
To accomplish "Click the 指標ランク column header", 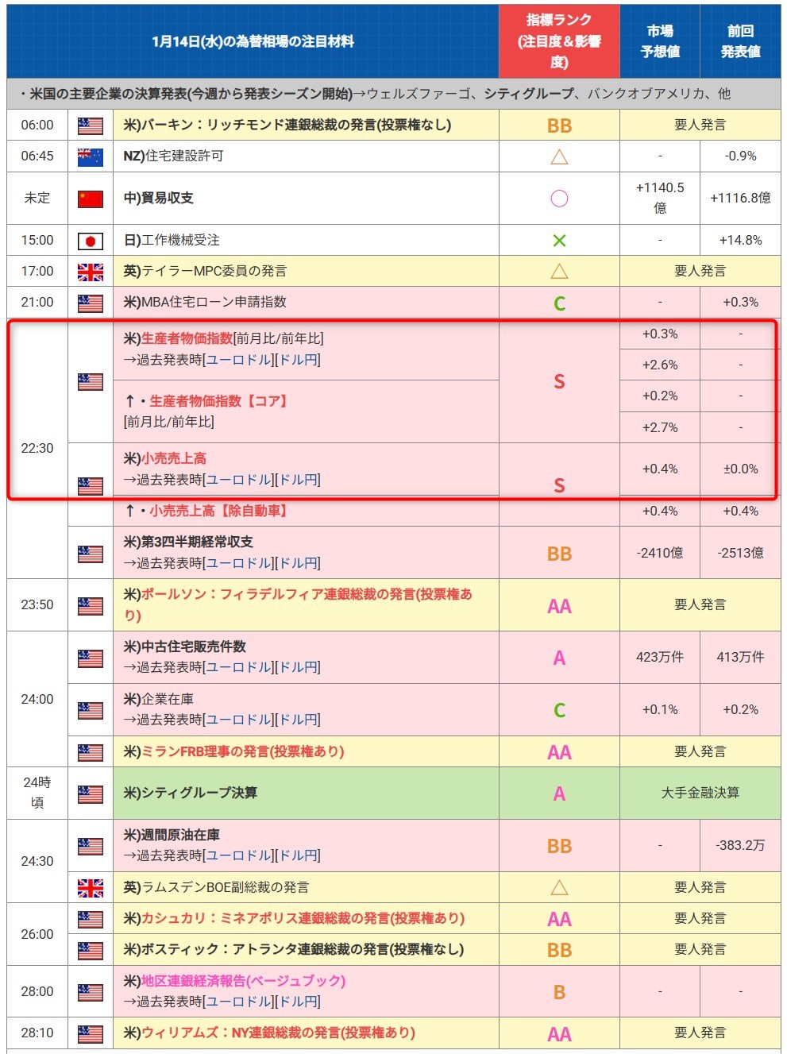I will (x=559, y=41).
